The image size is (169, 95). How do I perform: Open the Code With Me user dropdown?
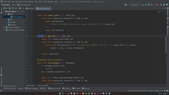(x=126, y=5)
